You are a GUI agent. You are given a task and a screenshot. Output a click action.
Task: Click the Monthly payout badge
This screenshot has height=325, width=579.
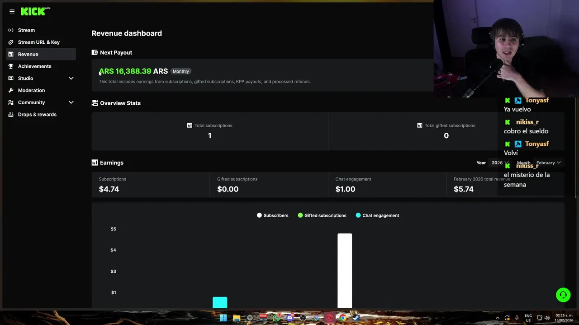pos(180,71)
